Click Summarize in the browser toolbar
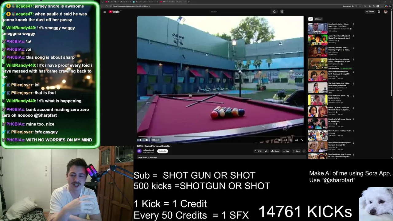 (347, 6)
